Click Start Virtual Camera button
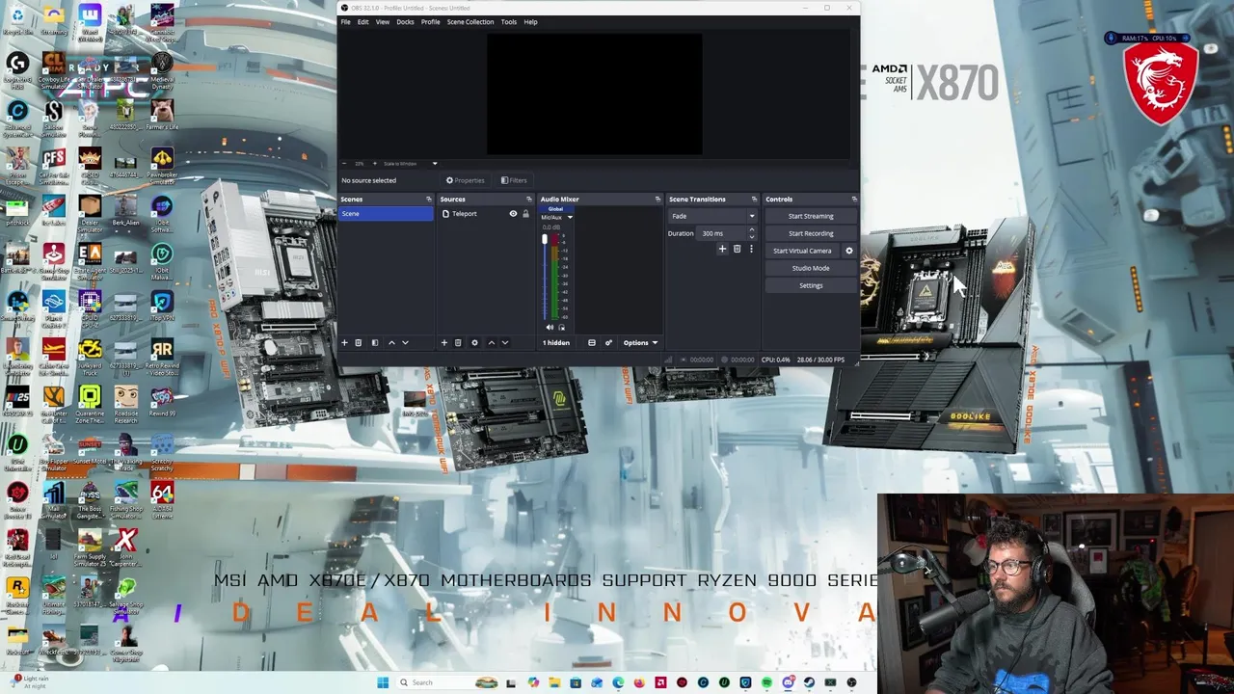 (802, 251)
